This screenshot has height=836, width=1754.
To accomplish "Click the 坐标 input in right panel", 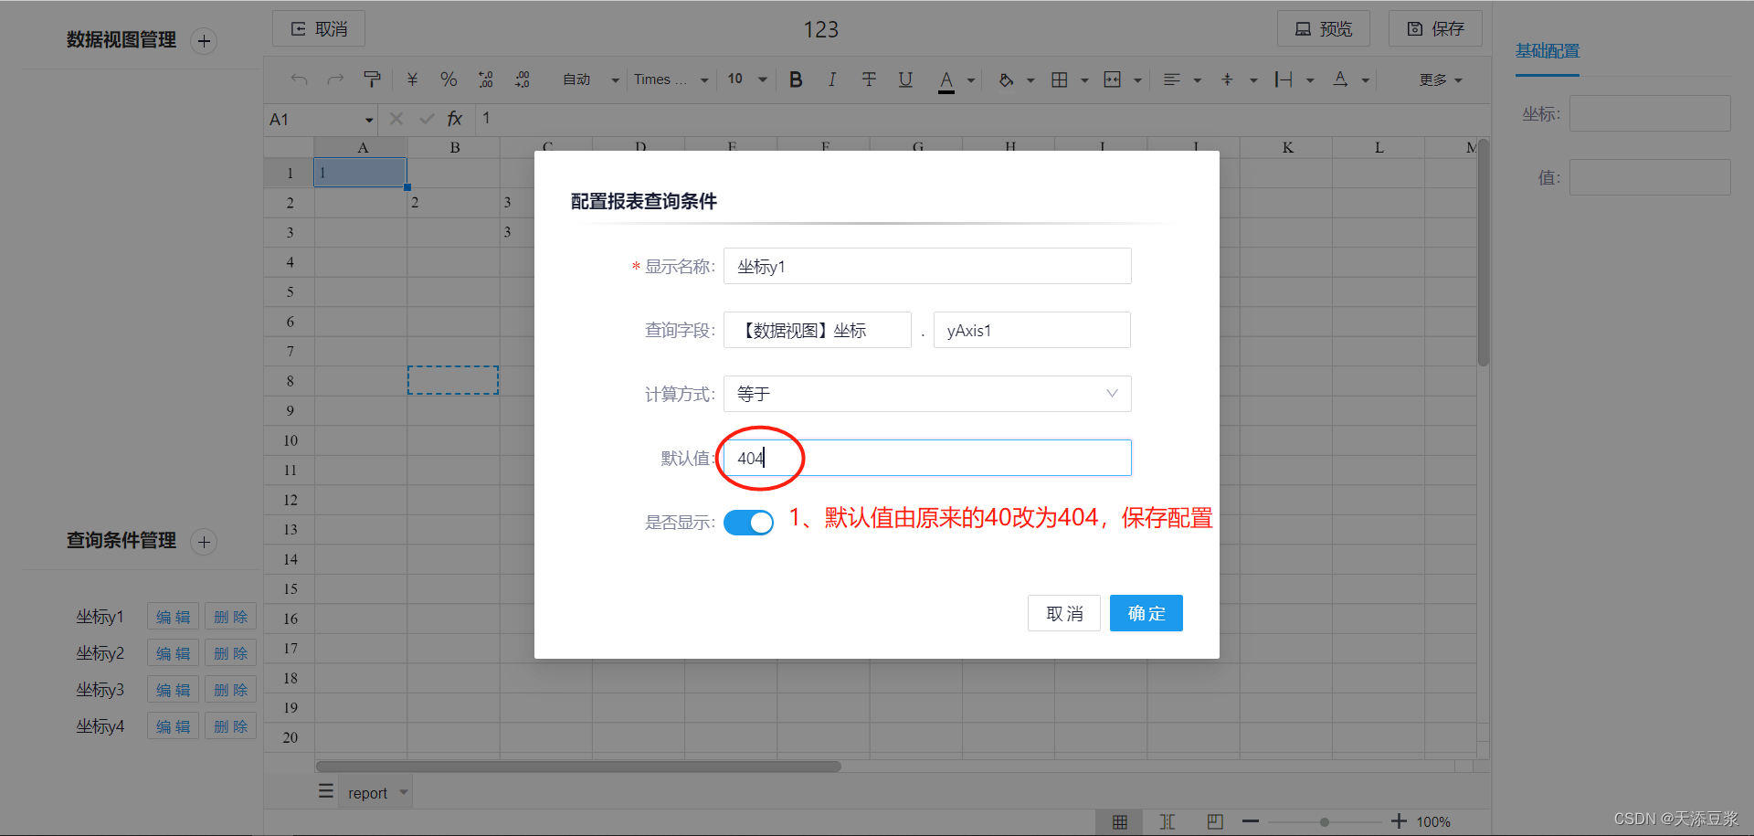I will point(1650,113).
